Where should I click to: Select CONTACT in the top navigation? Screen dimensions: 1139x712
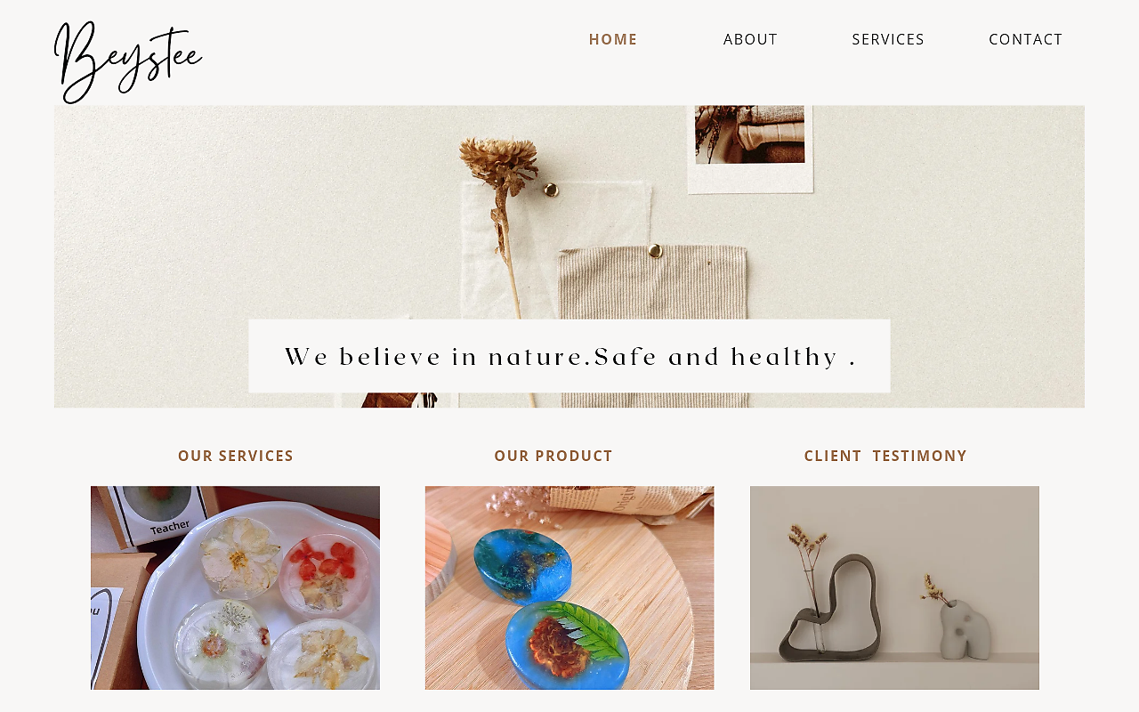coord(1026,39)
